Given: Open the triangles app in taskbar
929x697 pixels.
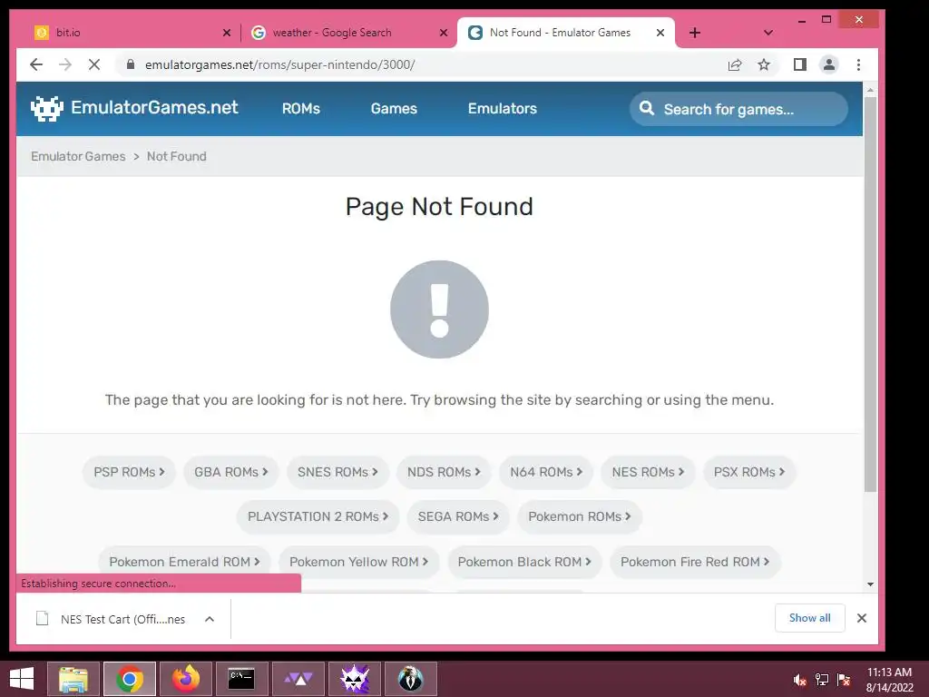Looking at the screenshot, I should tap(298, 679).
